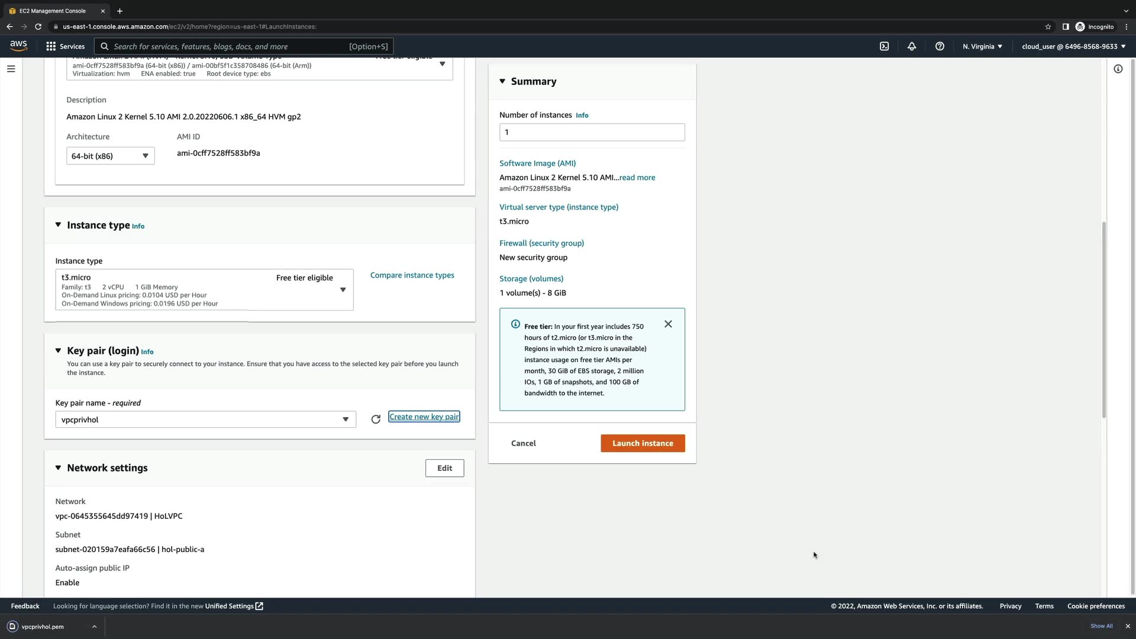Open the help question mark icon
Image resolution: width=1136 pixels, height=639 pixels.
(x=940, y=46)
